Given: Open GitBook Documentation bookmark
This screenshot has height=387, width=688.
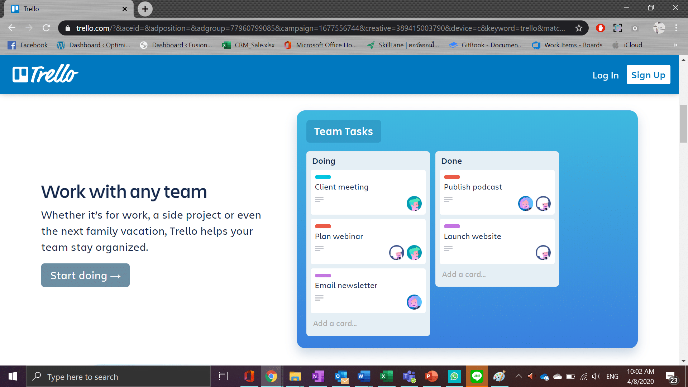Looking at the screenshot, I should tap(486, 45).
